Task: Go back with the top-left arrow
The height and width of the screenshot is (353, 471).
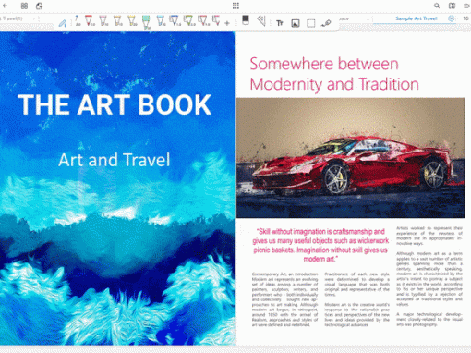Action: pyautogui.click(x=5, y=6)
